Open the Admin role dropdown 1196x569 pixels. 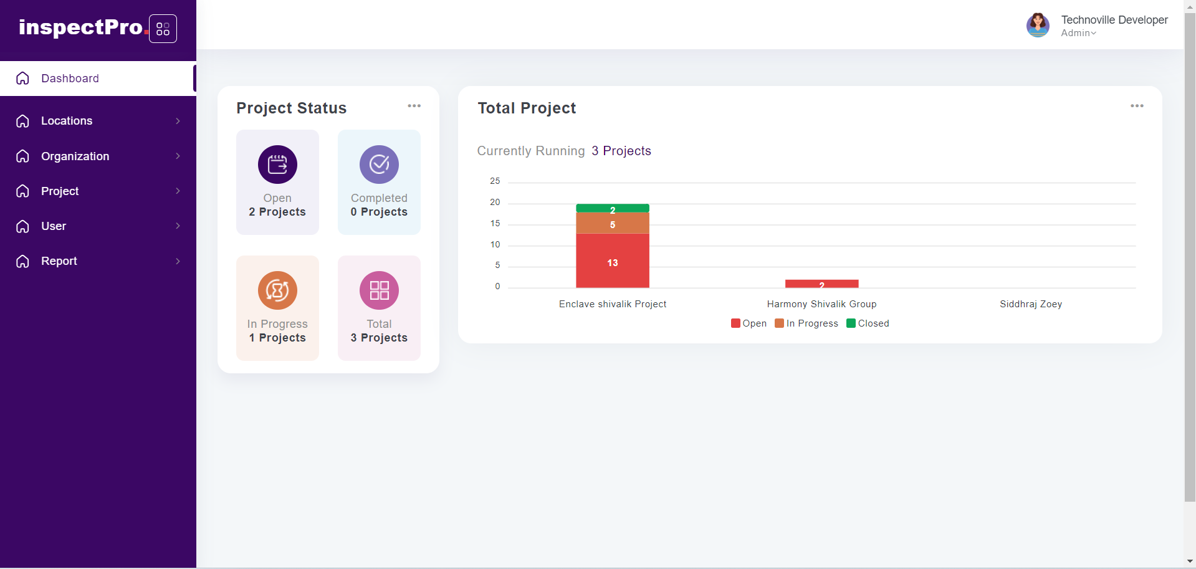point(1079,33)
